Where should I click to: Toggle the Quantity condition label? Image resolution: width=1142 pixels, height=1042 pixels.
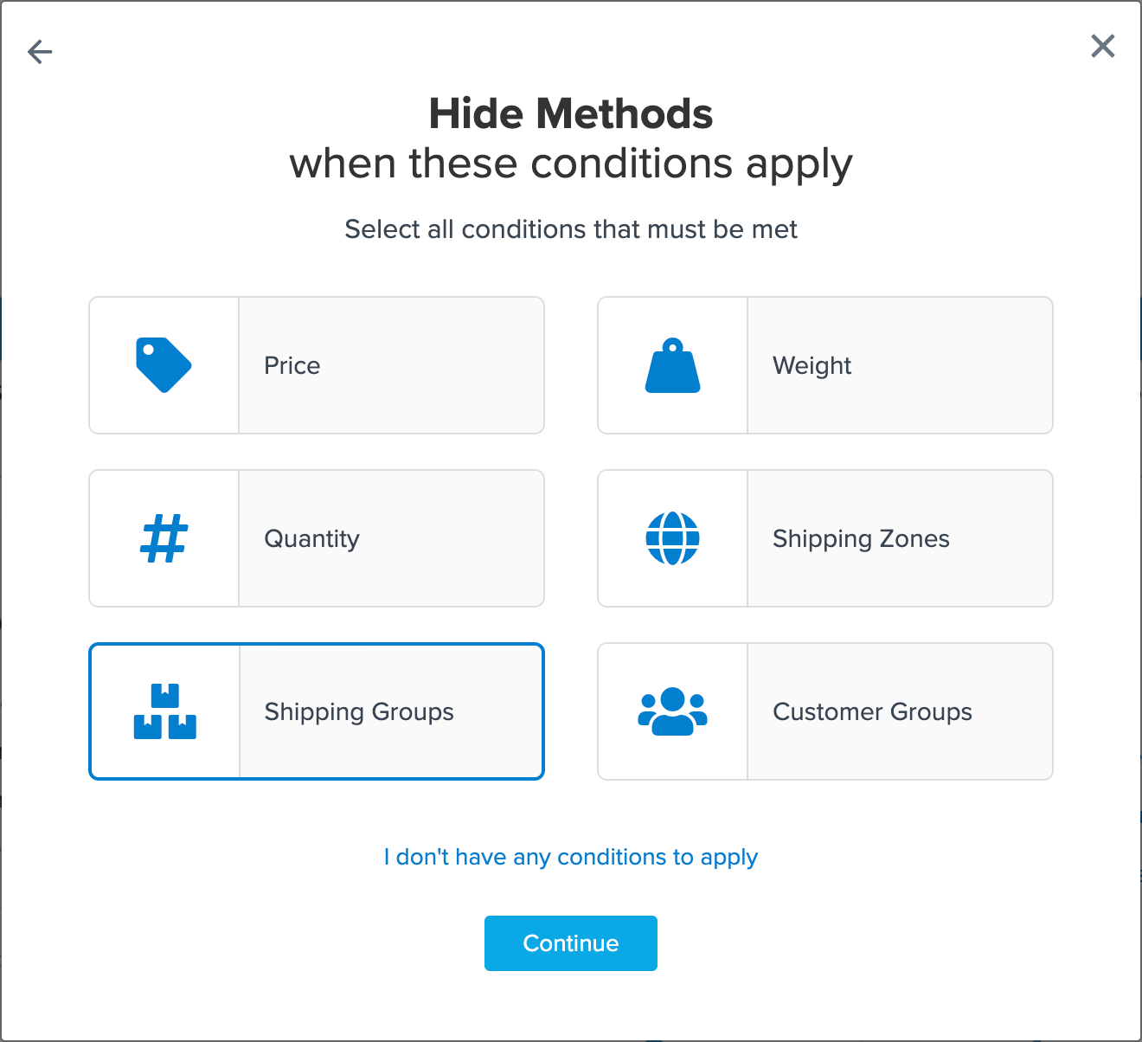(x=311, y=538)
